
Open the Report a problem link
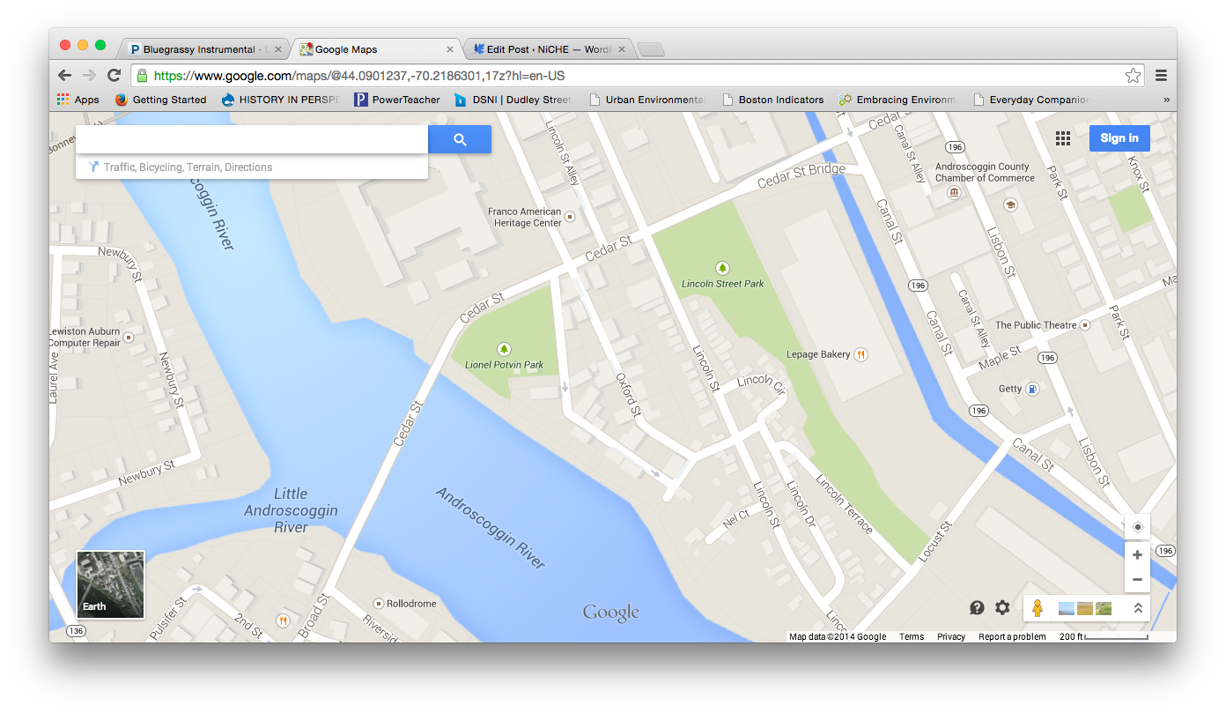pos(1012,636)
